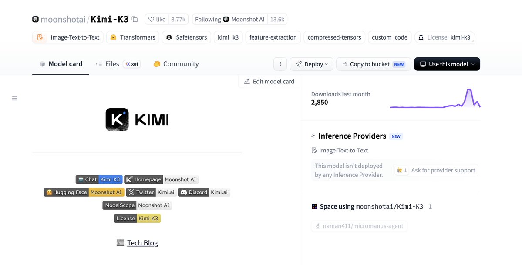Select the feature-extraction tag
Image resolution: width=522 pixels, height=265 pixels.
(273, 37)
